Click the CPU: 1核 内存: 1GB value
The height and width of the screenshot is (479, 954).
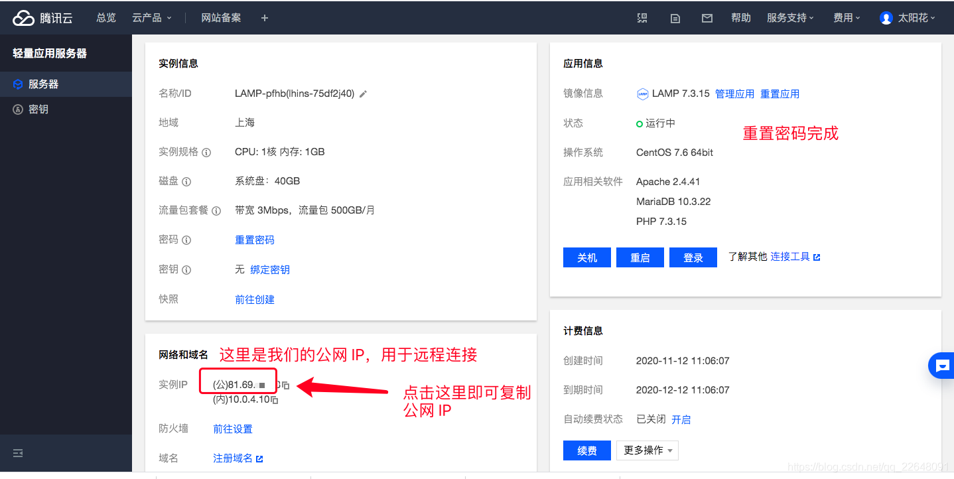(x=280, y=152)
